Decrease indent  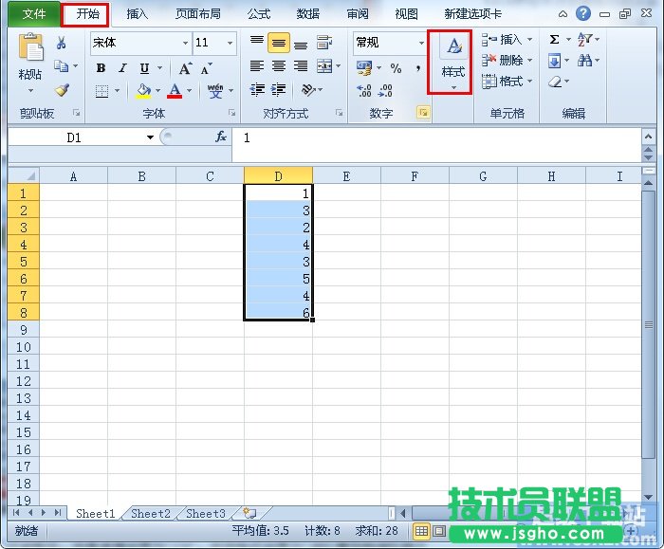[x=257, y=90]
